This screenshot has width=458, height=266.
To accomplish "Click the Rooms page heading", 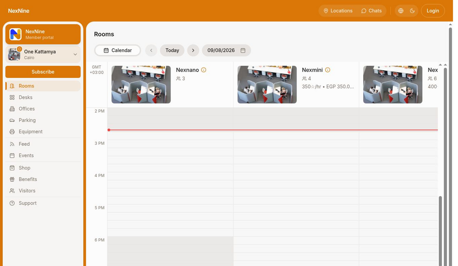I will click(x=104, y=34).
